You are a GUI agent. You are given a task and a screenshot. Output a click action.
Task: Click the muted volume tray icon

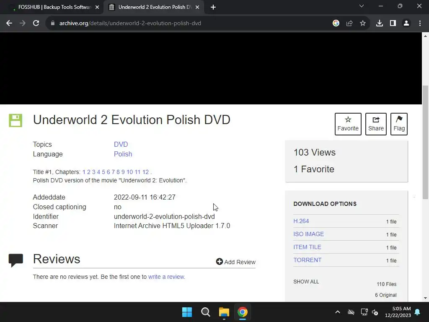(375, 312)
